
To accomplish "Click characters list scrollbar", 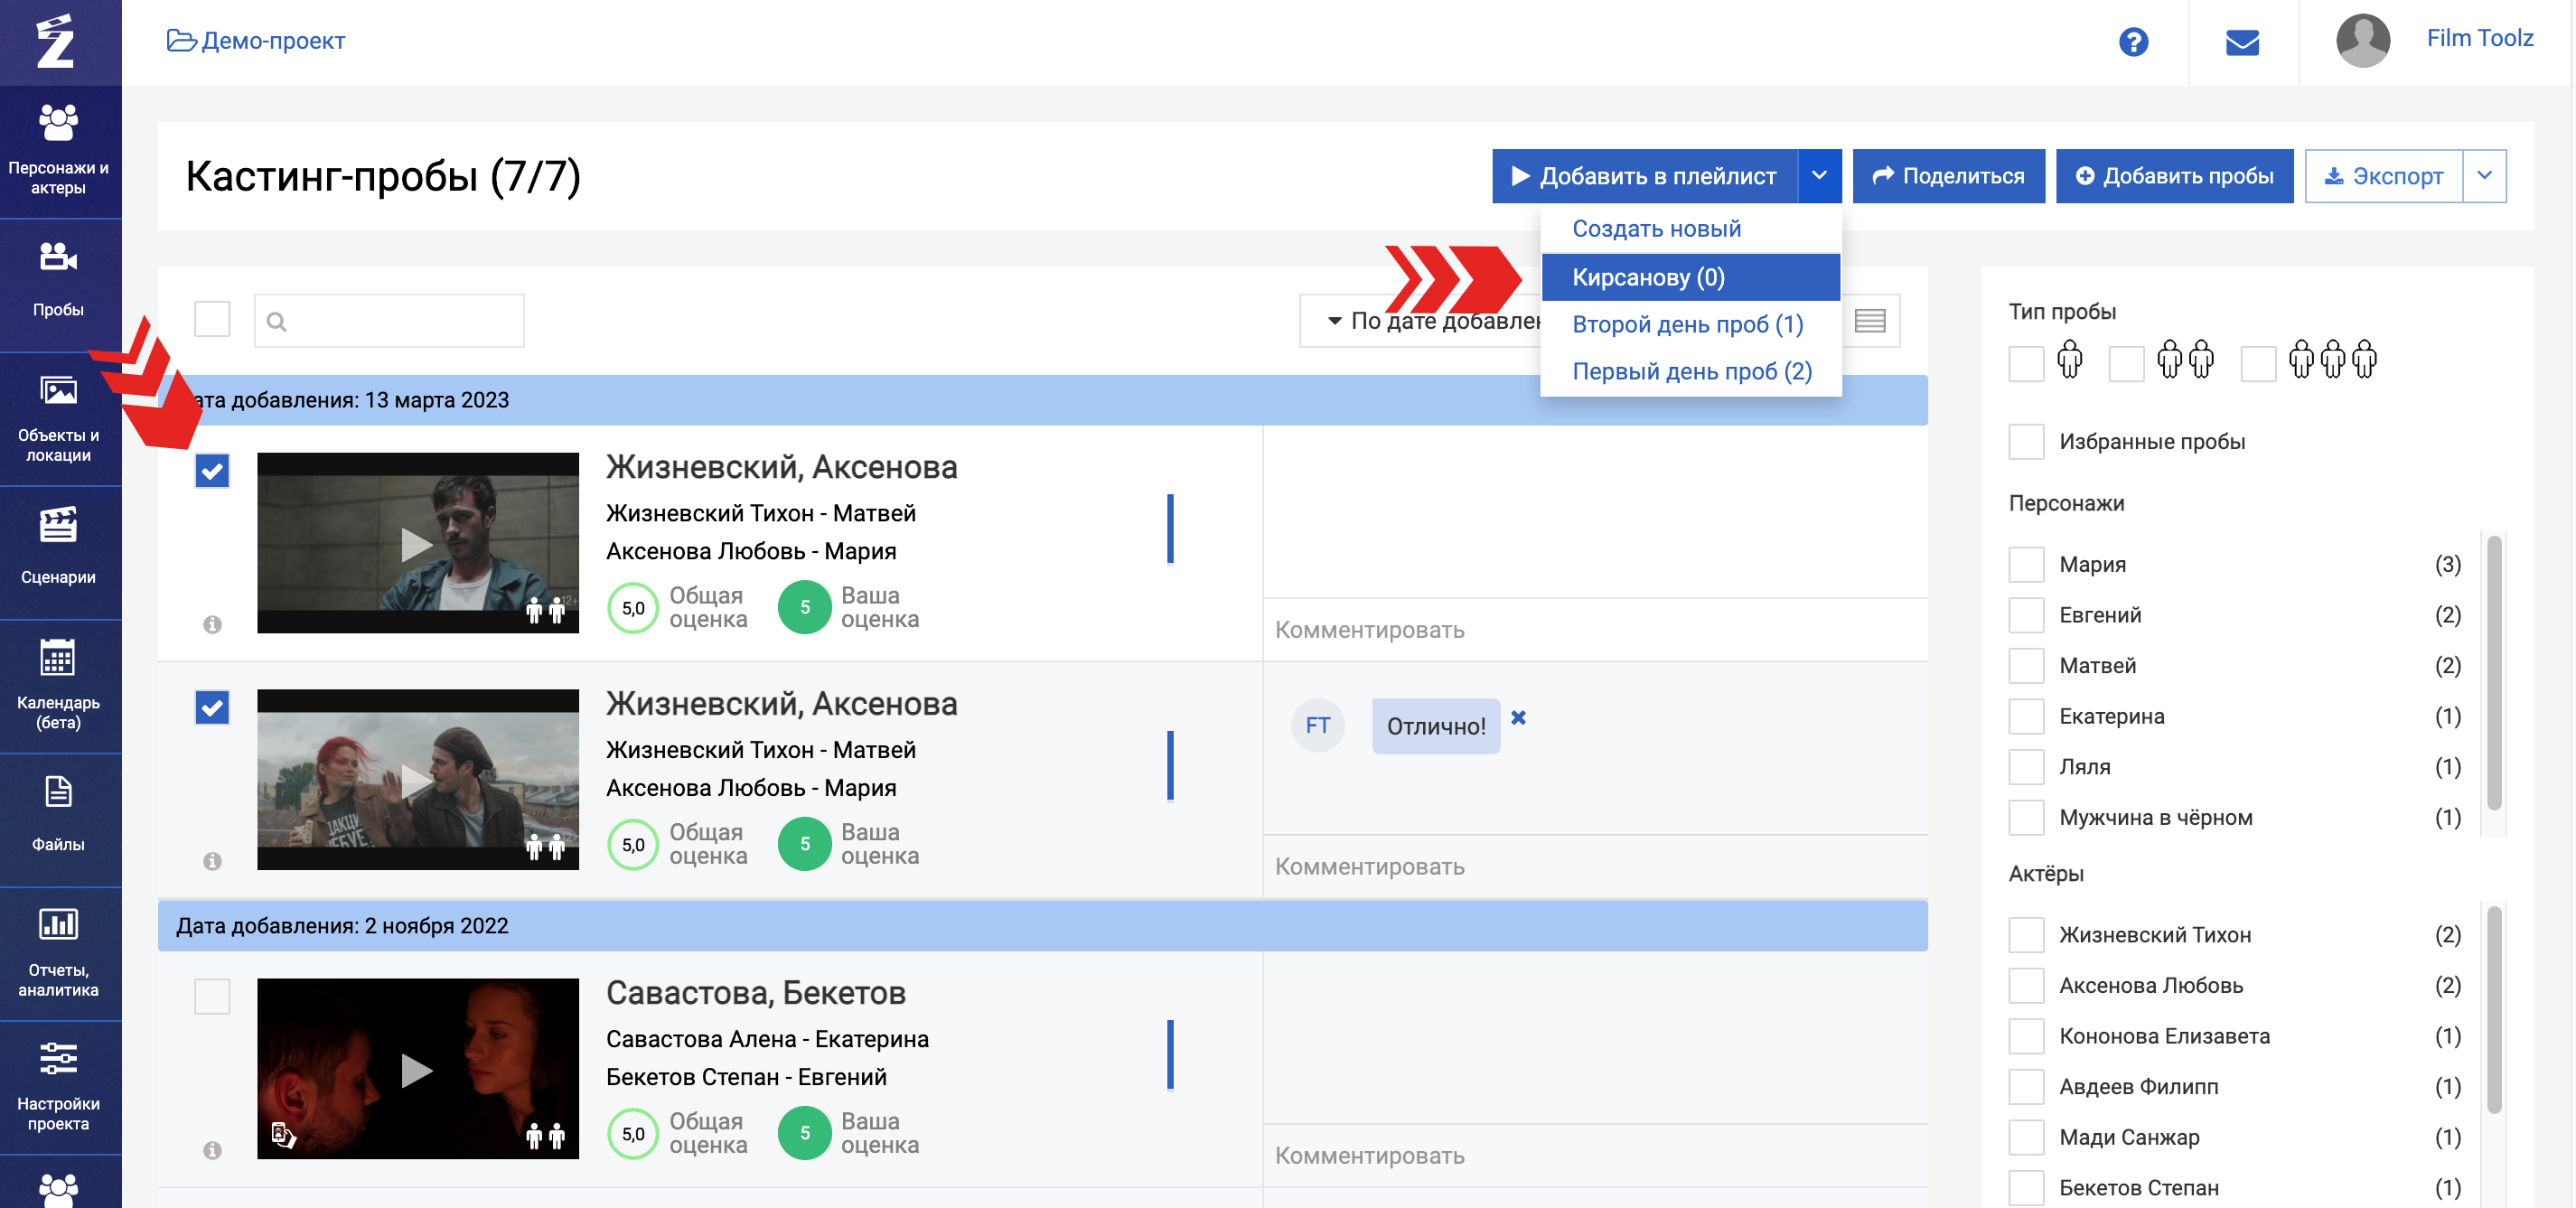I will click(x=2494, y=673).
